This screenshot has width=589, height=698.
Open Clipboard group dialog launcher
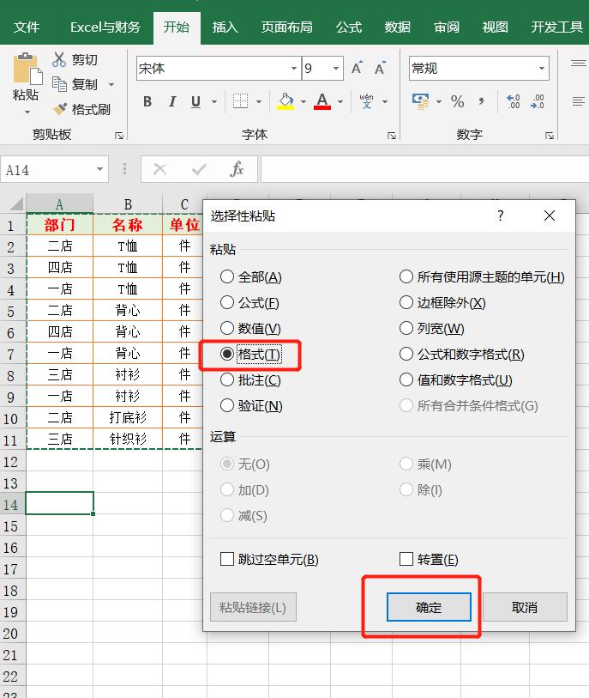[x=119, y=136]
